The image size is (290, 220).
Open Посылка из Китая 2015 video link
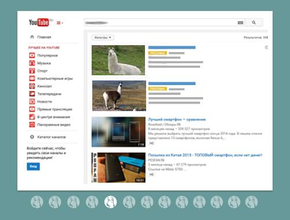tap(205, 155)
